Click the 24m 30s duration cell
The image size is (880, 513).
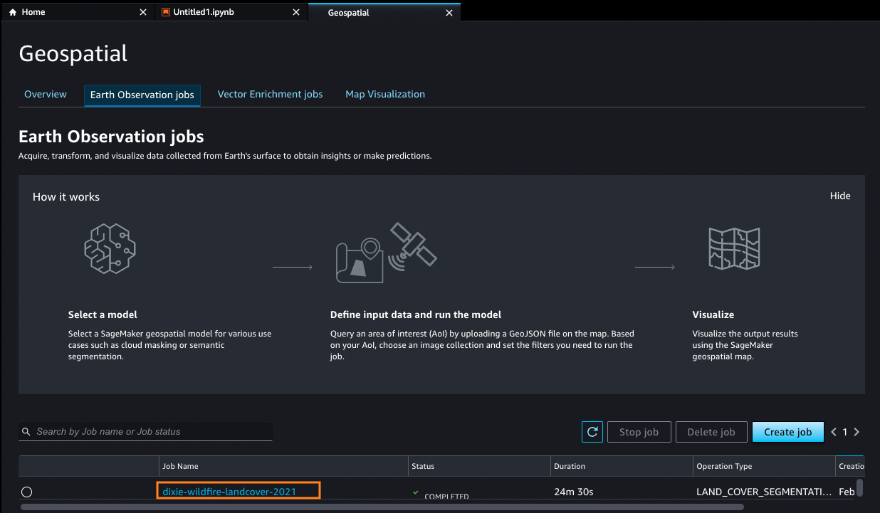tap(574, 492)
